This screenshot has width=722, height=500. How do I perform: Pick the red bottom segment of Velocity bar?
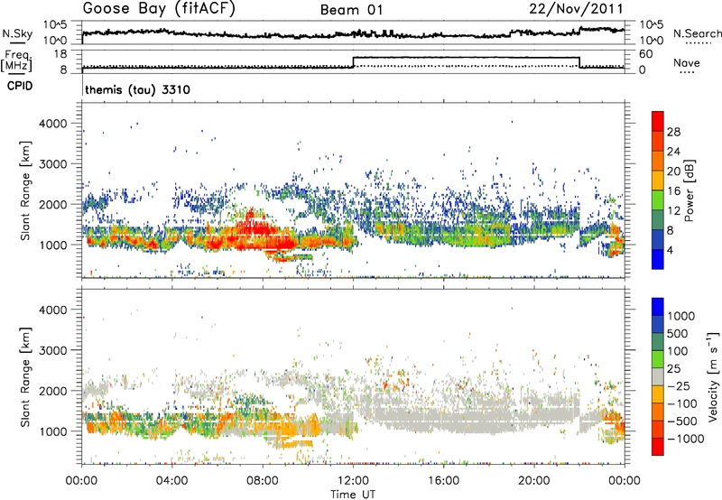(x=658, y=447)
